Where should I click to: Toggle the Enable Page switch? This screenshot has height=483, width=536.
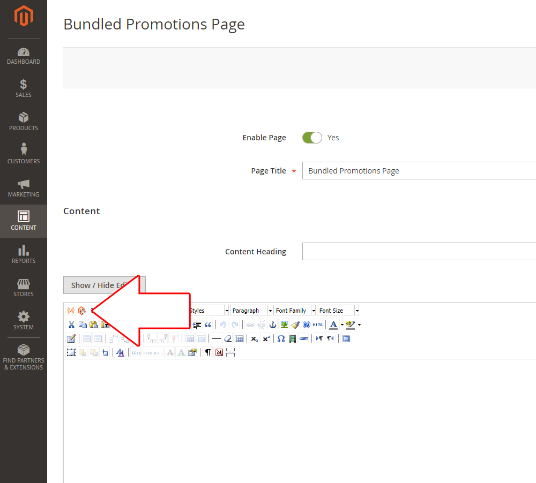pos(312,138)
